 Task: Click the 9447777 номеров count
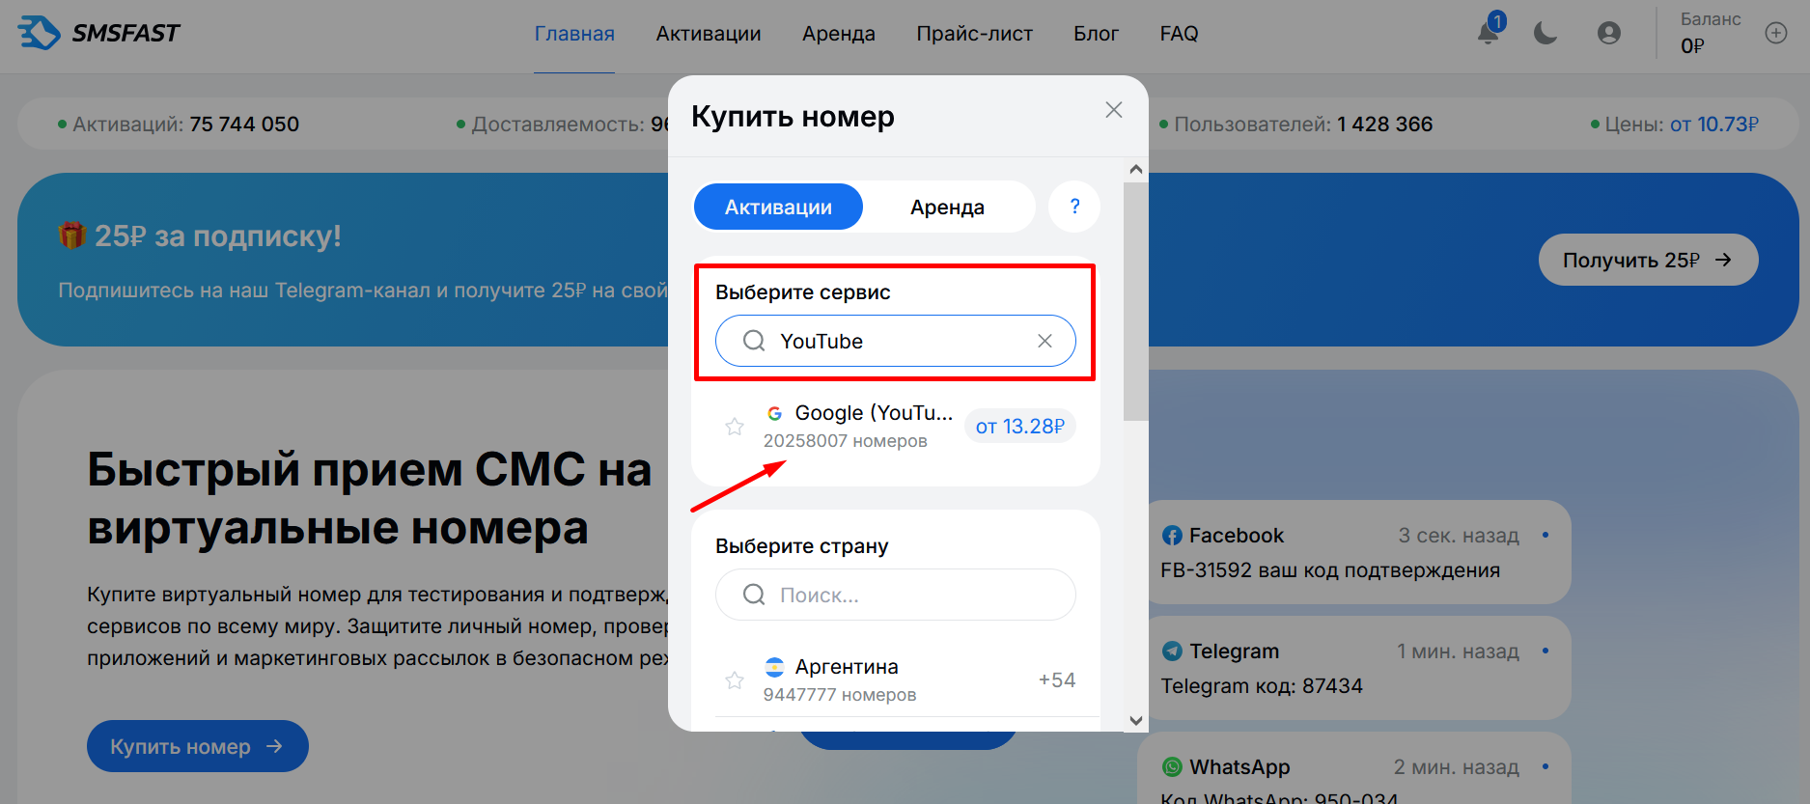tap(840, 695)
